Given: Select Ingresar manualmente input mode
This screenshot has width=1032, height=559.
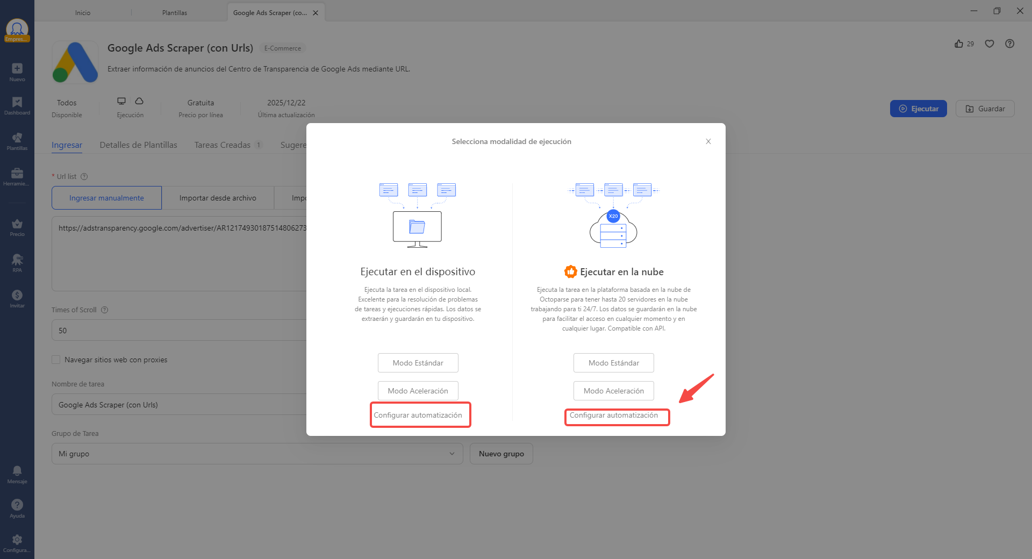Looking at the screenshot, I should (x=106, y=198).
